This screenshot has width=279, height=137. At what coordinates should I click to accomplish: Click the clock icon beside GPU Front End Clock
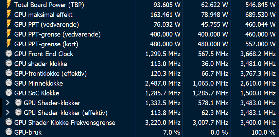pyautogui.click(x=9, y=54)
